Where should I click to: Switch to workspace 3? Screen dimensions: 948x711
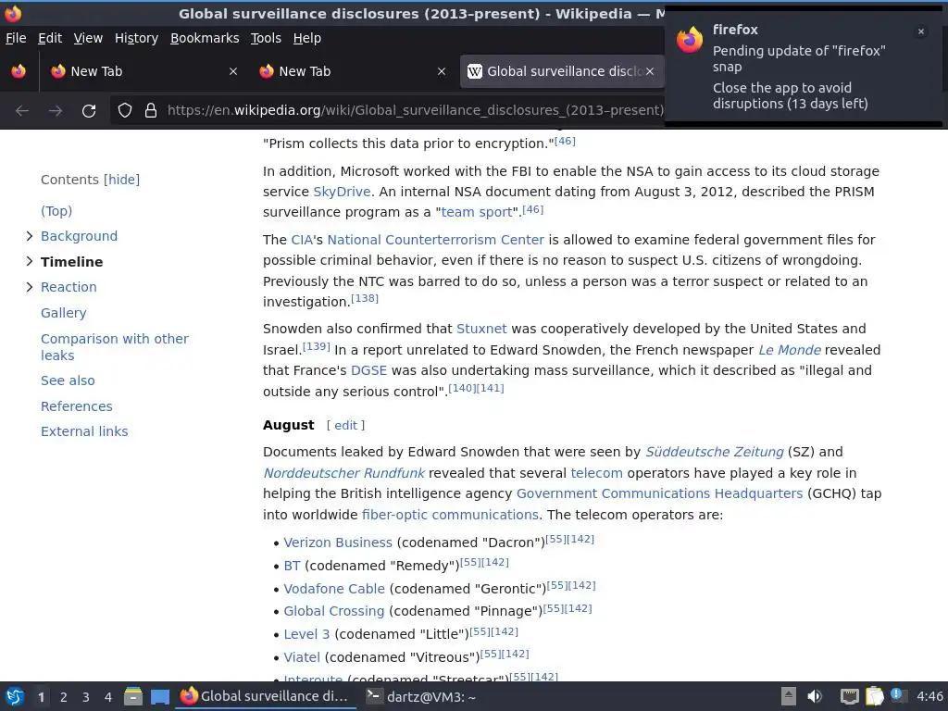[x=86, y=697]
